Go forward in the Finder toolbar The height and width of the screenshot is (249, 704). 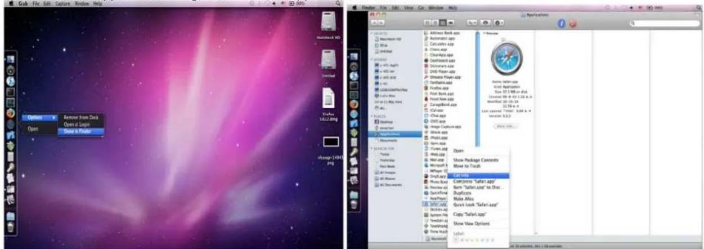point(380,22)
